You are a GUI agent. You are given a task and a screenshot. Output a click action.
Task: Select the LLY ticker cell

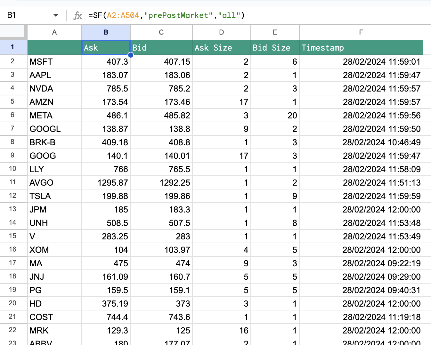coord(54,169)
